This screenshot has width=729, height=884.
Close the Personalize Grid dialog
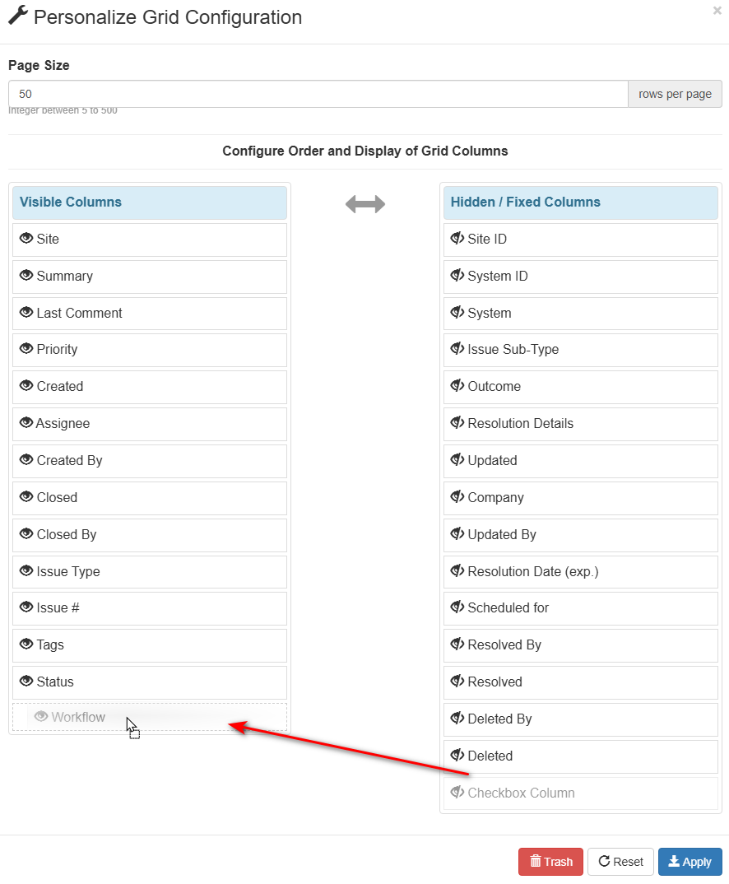(717, 11)
